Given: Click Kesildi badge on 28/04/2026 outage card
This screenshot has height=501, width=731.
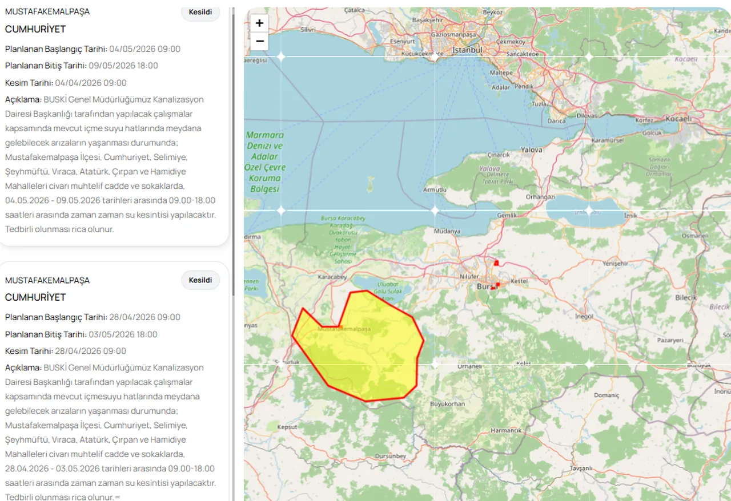Looking at the screenshot, I should click(x=200, y=280).
